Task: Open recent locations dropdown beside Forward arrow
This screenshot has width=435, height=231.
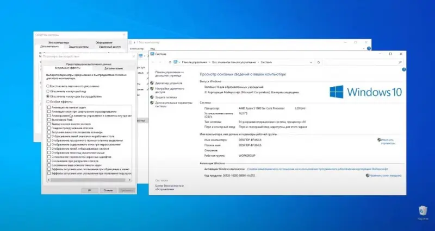Action: (x=165, y=62)
